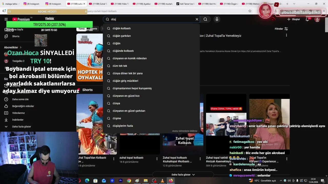328x184 pixels.
Task: Click the magnifier search button
Action: click(x=205, y=19)
